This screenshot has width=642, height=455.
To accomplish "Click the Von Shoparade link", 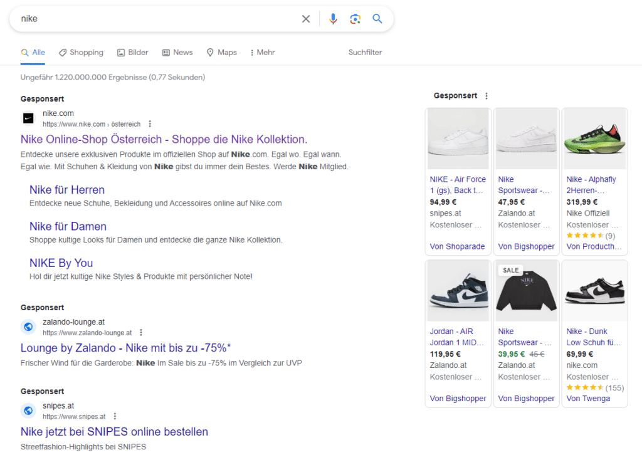I will click(457, 247).
